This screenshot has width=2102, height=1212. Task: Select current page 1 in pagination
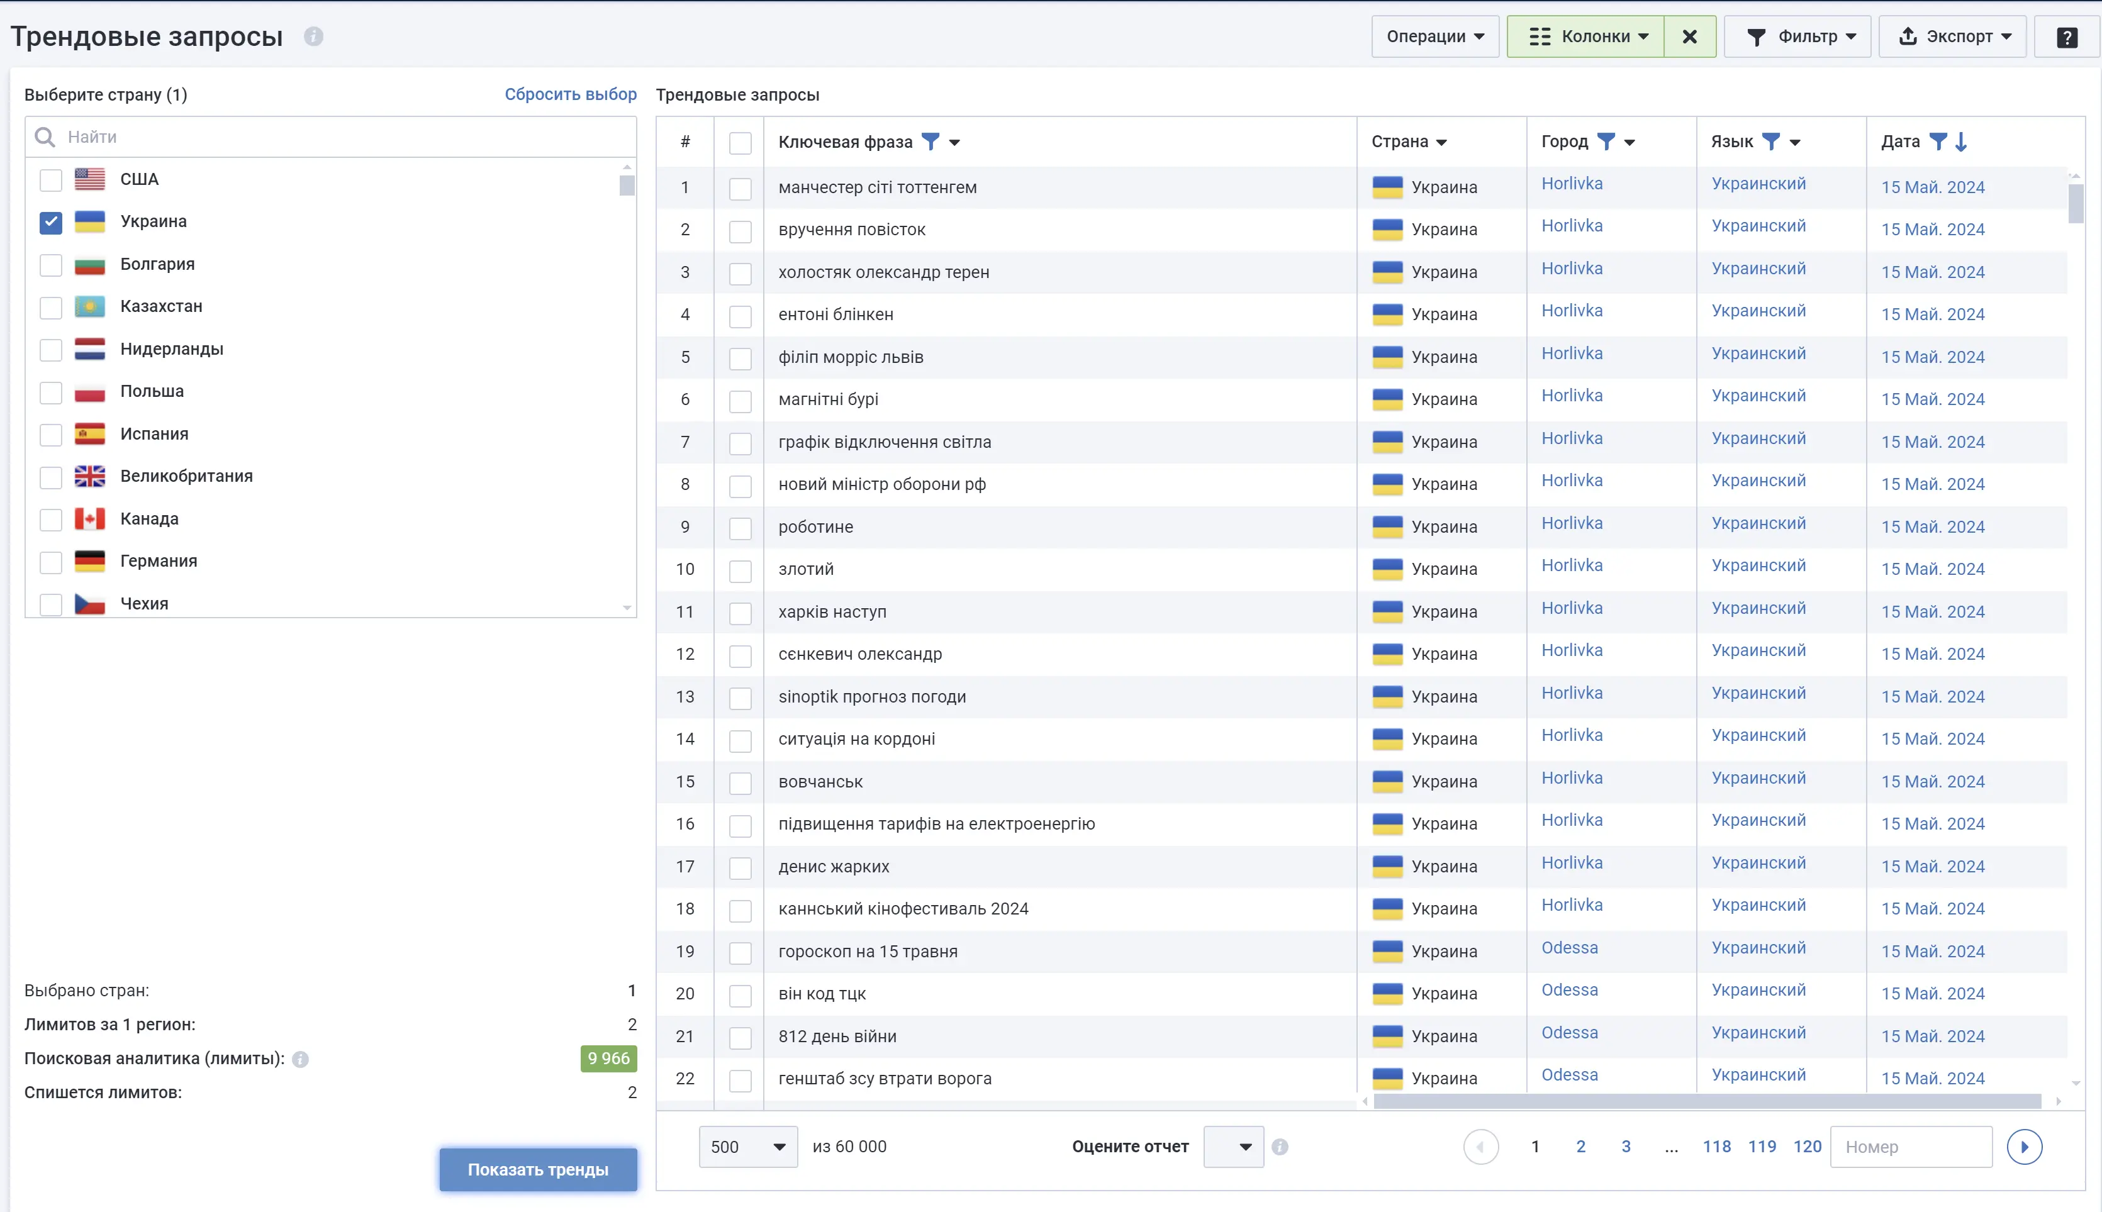pos(1535,1147)
